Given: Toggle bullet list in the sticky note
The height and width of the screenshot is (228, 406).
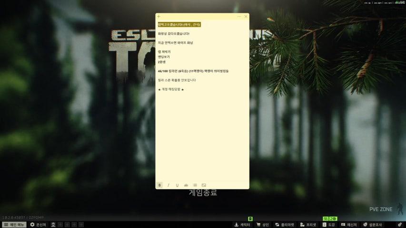Looking at the screenshot, I should click(195, 185).
